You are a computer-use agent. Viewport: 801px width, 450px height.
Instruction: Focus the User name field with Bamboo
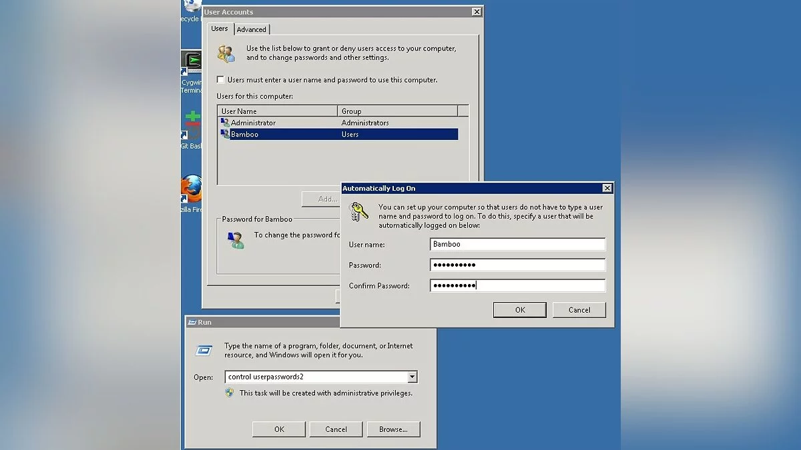(x=517, y=244)
